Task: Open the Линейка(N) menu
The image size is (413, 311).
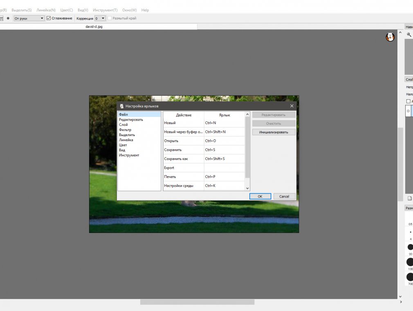Action: click(x=46, y=10)
